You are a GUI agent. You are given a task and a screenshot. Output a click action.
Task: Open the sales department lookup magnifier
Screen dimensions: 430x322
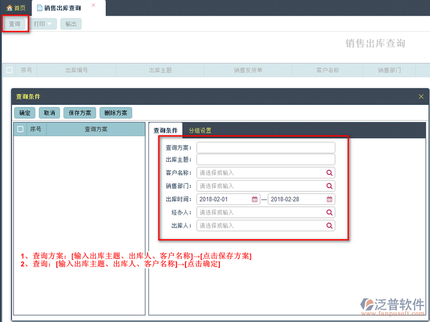[329, 185]
